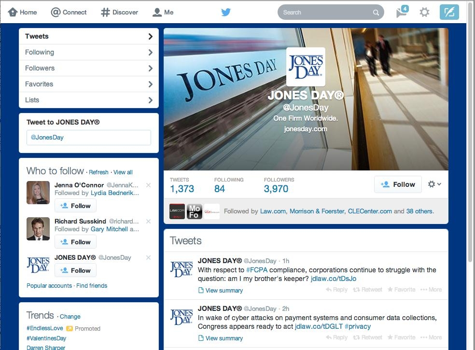
Task: Open CLECenter follower avatar
Action: click(x=212, y=211)
